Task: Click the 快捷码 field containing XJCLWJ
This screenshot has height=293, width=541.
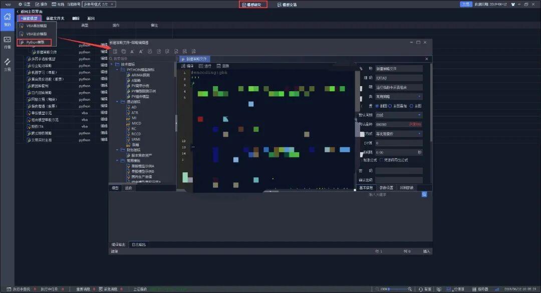Action: coord(399,78)
